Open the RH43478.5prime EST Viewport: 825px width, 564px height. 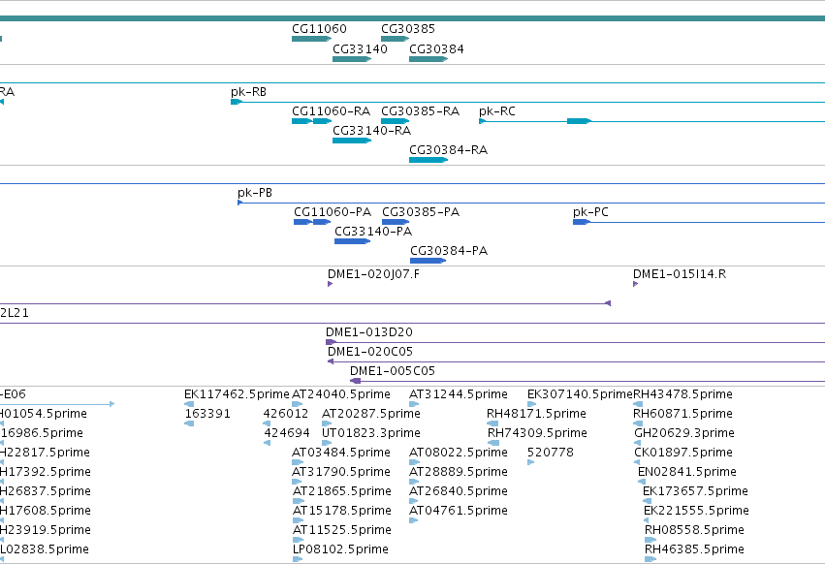coord(638,404)
